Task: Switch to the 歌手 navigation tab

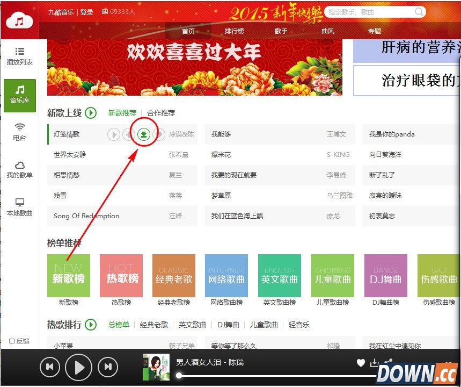Action: tap(281, 31)
